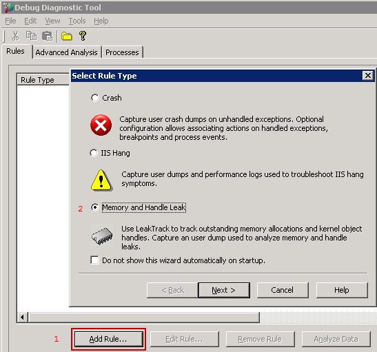Click the horizontal scrollbar thumb

click(x=144, y=317)
